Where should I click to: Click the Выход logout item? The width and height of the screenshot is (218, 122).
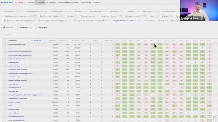tap(96, 2)
